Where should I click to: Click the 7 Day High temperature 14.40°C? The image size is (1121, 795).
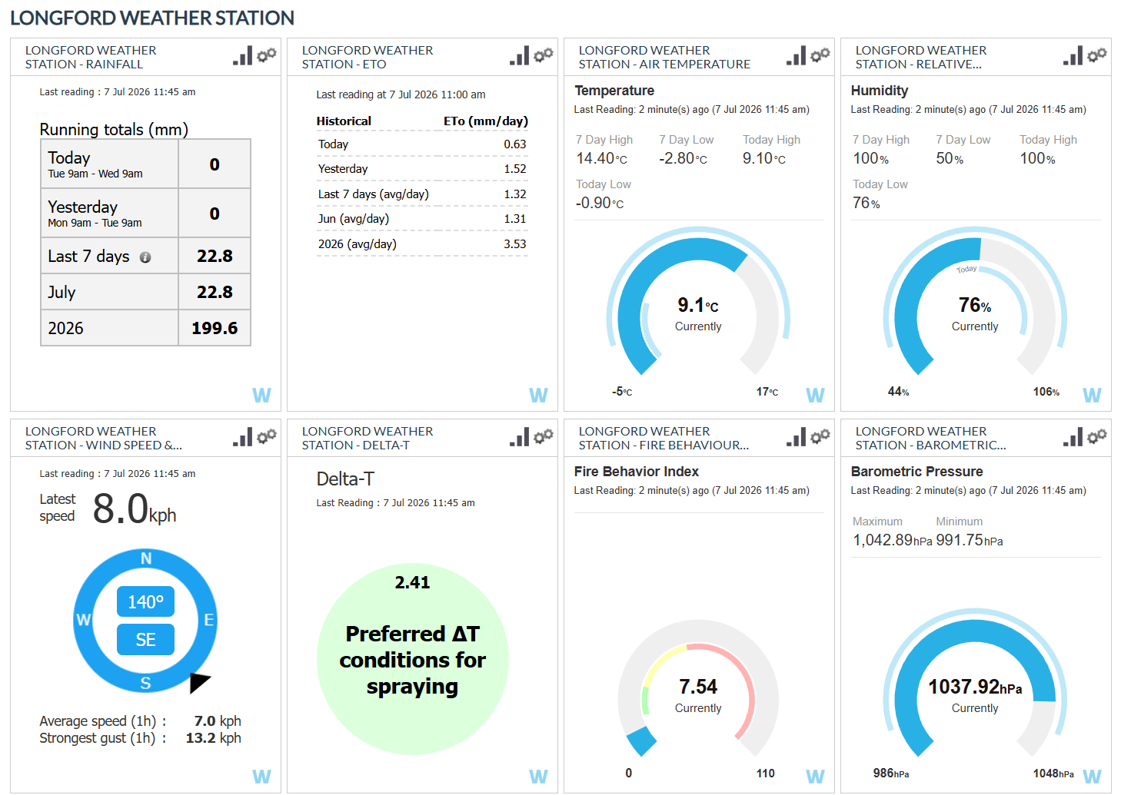point(602,158)
